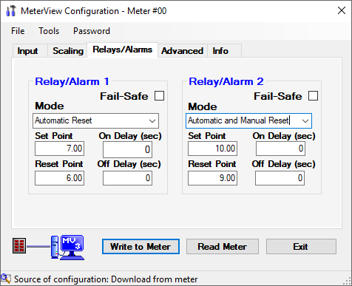Switch to the Scaling tab
Image resolution: width=352 pixels, height=286 pixels.
tap(68, 51)
